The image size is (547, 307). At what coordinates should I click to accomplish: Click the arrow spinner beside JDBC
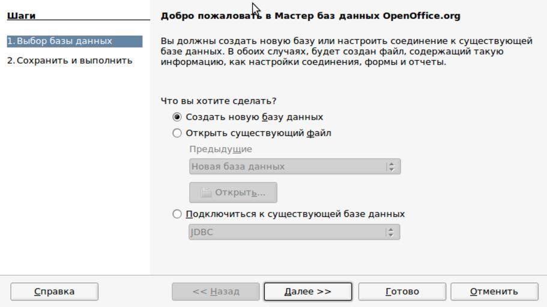(392, 232)
